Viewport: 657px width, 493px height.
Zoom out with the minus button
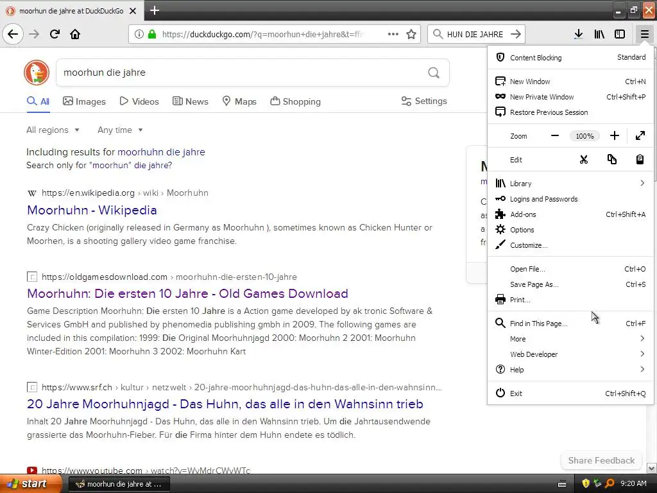[555, 136]
